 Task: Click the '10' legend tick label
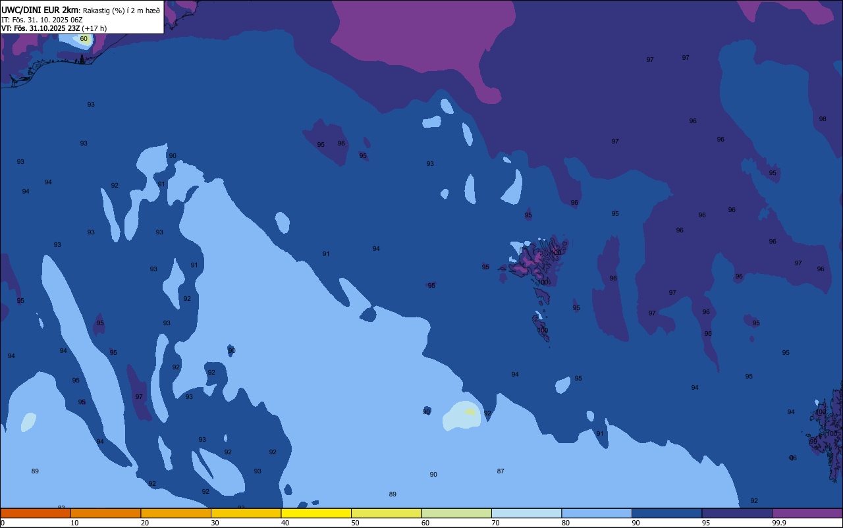coord(75,523)
